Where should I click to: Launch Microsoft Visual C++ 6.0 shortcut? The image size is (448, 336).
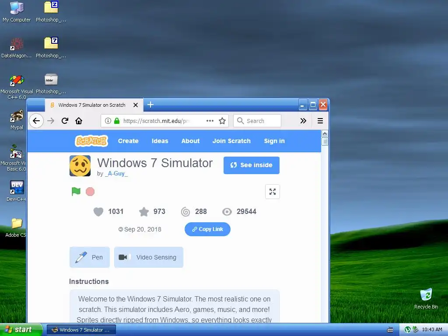point(17,87)
